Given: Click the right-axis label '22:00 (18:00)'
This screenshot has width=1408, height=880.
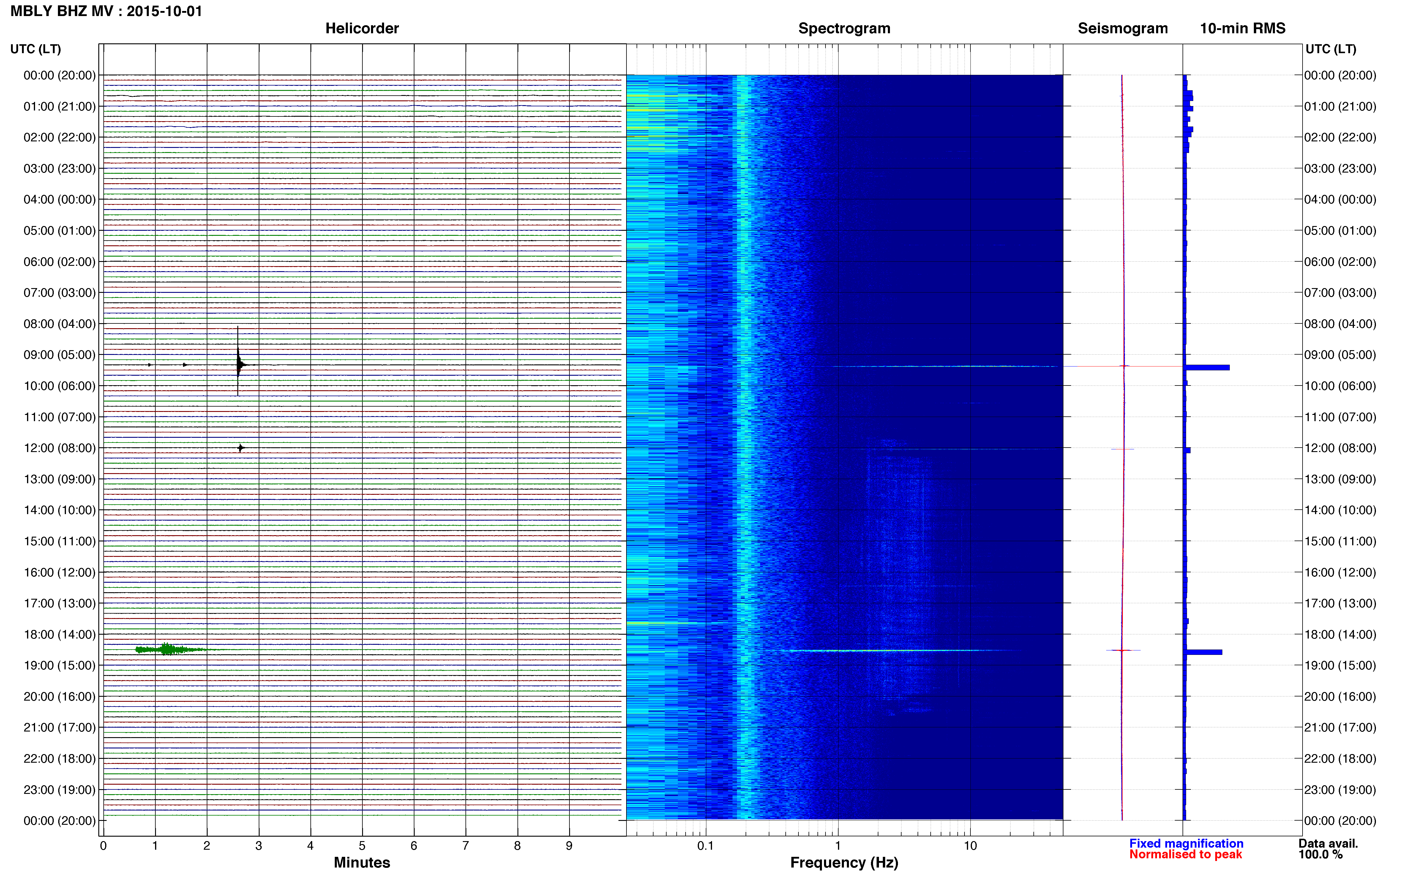Looking at the screenshot, I should click(1341, 758).
